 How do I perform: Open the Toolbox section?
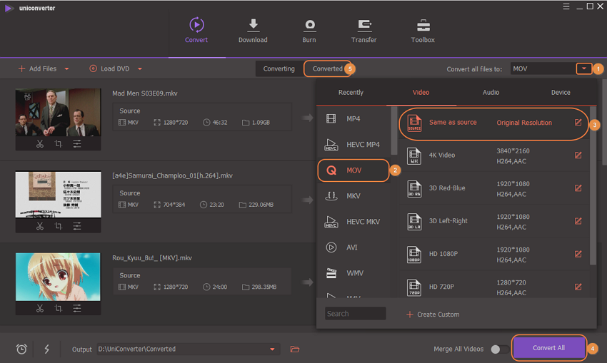423,30
